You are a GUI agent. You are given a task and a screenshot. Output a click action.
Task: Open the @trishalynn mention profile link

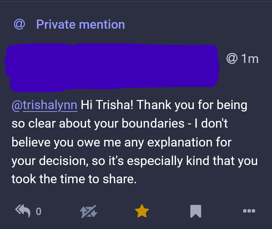coord(45,105)
